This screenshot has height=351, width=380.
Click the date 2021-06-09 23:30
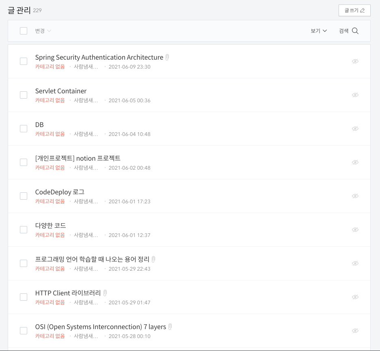click(130, 67)
